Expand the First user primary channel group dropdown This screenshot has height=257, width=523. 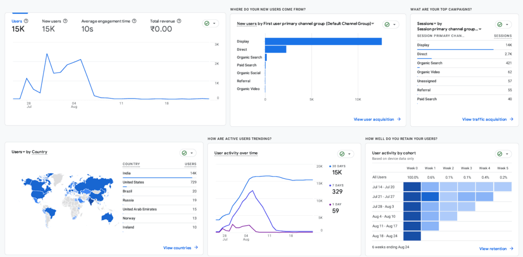(372, 24)
